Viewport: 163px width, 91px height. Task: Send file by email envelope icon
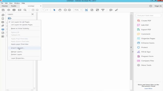(20, 10)
